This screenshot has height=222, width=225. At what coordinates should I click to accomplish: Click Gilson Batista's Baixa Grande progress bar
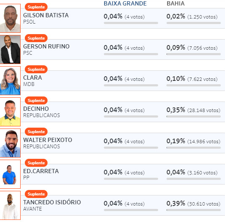click(131, 23)
